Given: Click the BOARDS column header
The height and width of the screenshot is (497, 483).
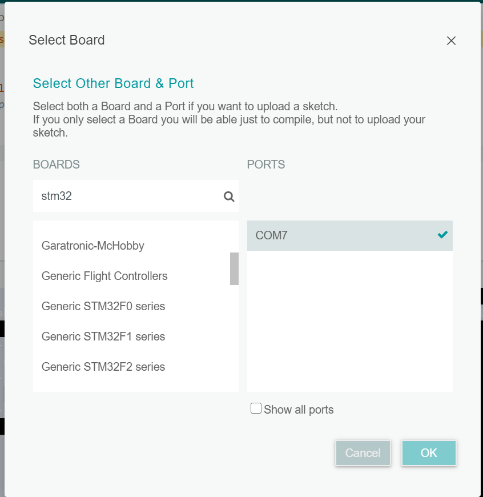Looking at the screenshot, I should tap(56, 164).
